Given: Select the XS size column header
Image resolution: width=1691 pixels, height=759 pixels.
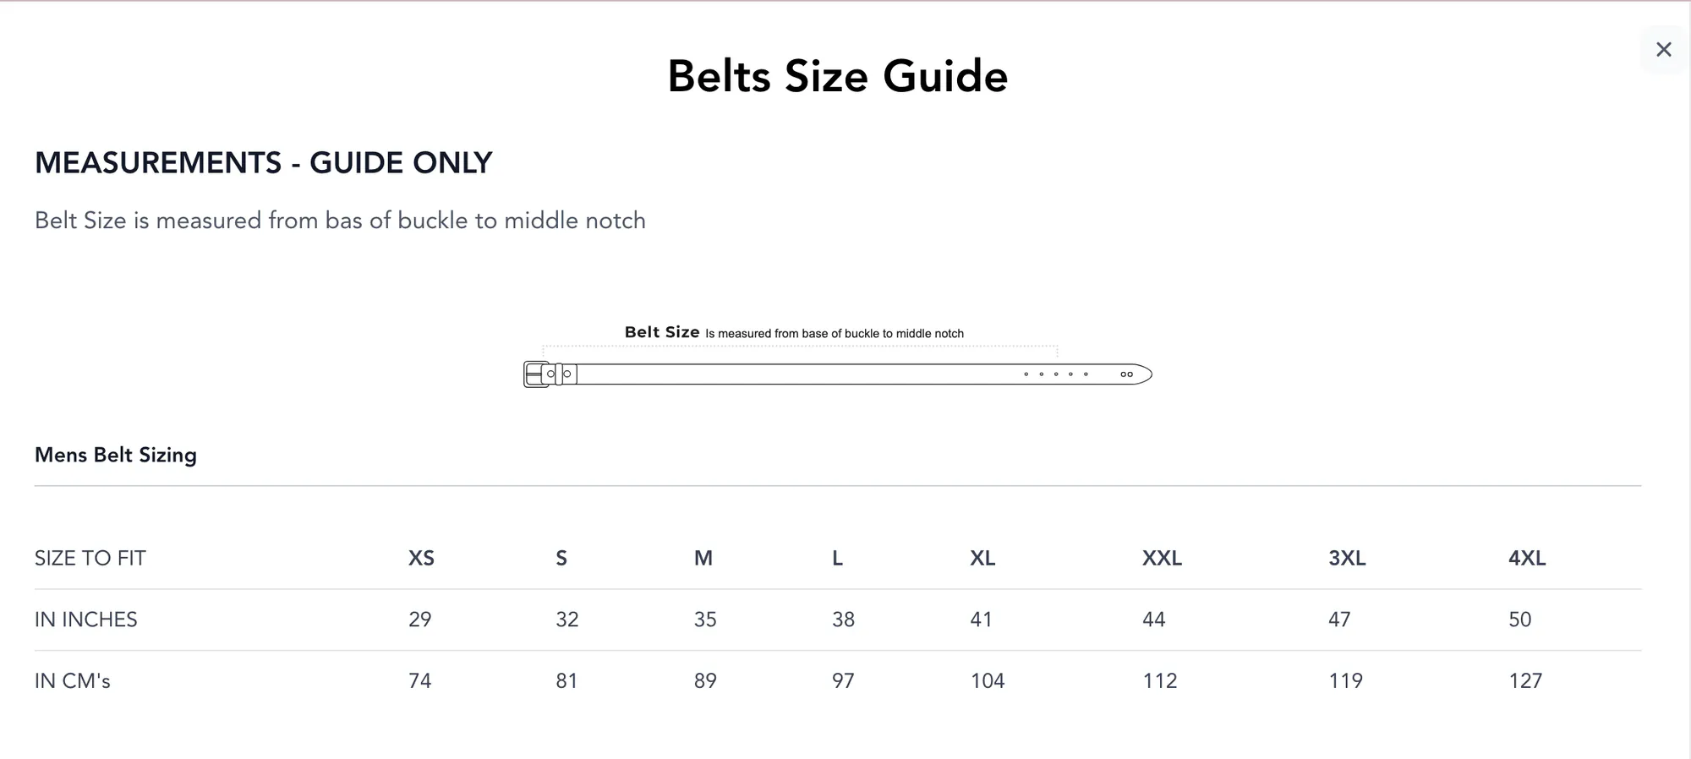Looking at the screenshot, I should [421, 558].
